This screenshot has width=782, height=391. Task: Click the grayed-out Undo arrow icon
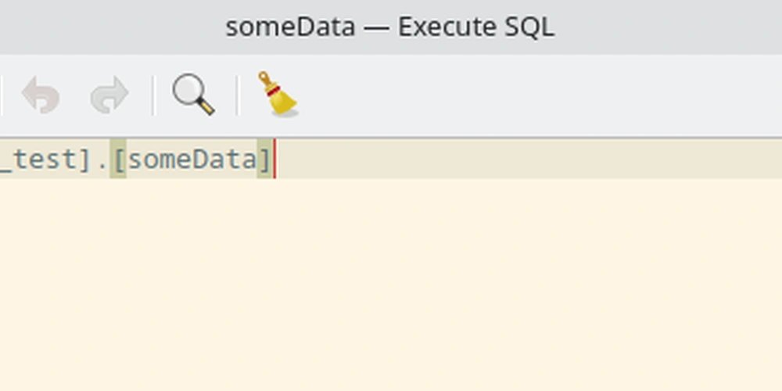(x=41, y=95)
